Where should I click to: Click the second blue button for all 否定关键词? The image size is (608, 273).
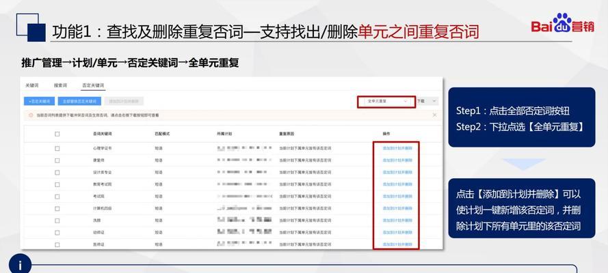coord(79,101)
